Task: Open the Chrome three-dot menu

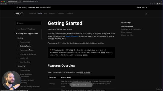Action: (x=161, y=4)
